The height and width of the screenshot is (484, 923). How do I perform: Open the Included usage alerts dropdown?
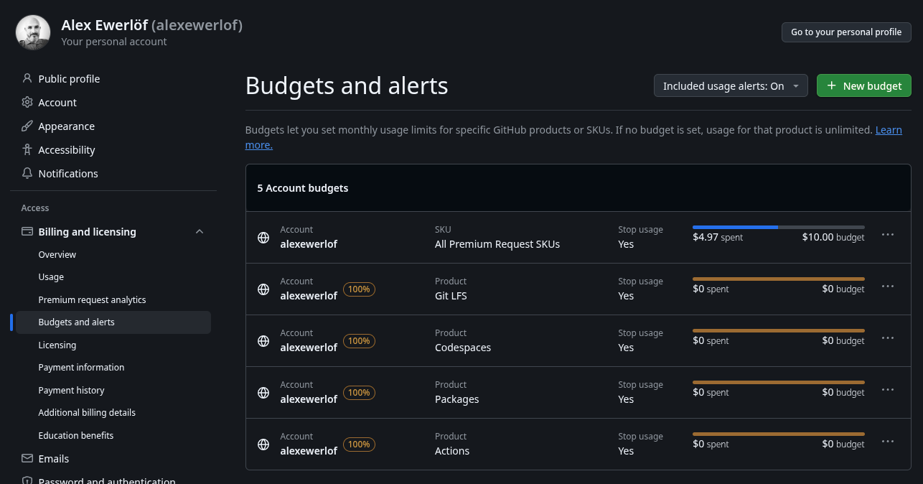(731, 85)
